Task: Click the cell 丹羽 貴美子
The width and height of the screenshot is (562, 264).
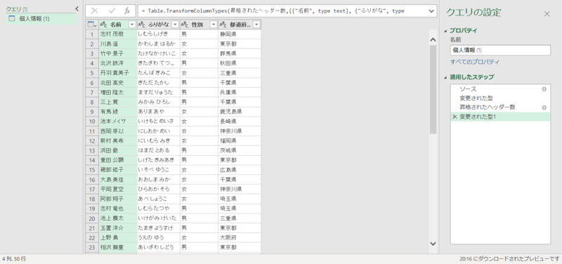Action: (118, 73)
